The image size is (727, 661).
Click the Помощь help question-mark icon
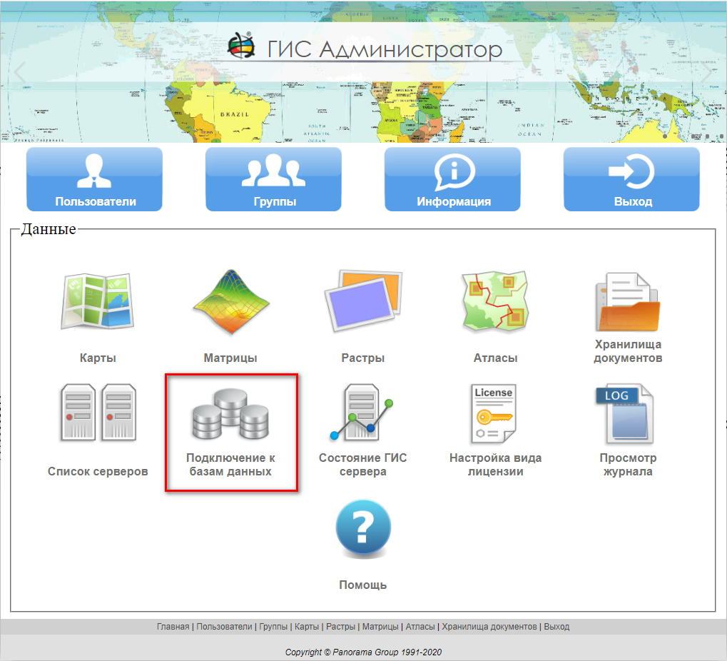[362, 529]
